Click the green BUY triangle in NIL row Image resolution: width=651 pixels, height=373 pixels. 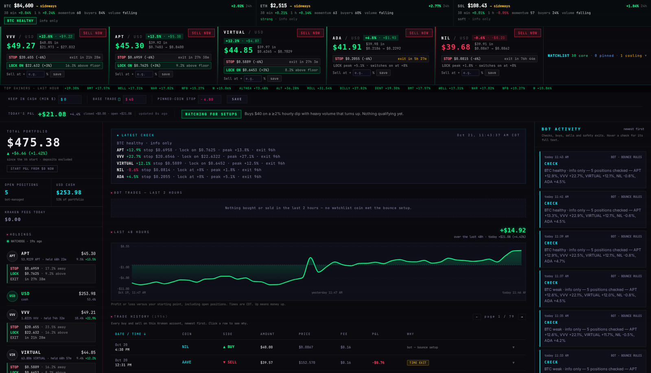224,347
